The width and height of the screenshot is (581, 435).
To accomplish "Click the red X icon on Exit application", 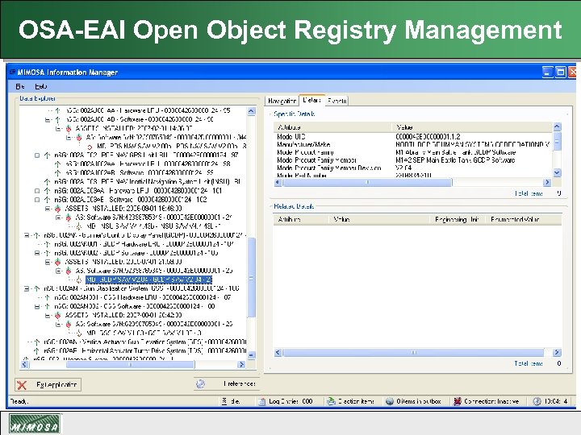I will tap(22, 385).
